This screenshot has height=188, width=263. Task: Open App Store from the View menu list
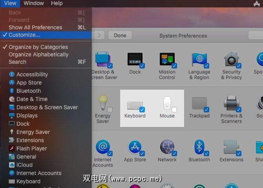46,83
